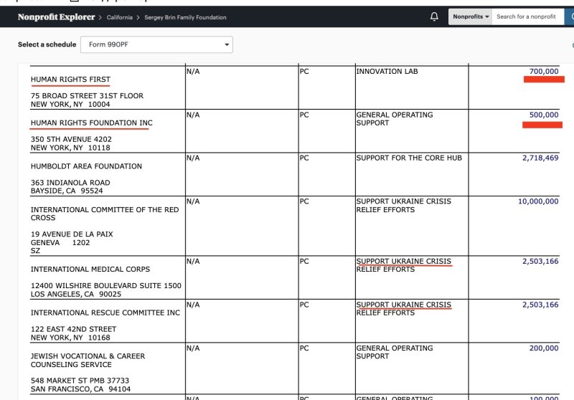574x400 pixels.
Task: Open the Form 990PF schedule dropdown
Action: pos(156,44)
